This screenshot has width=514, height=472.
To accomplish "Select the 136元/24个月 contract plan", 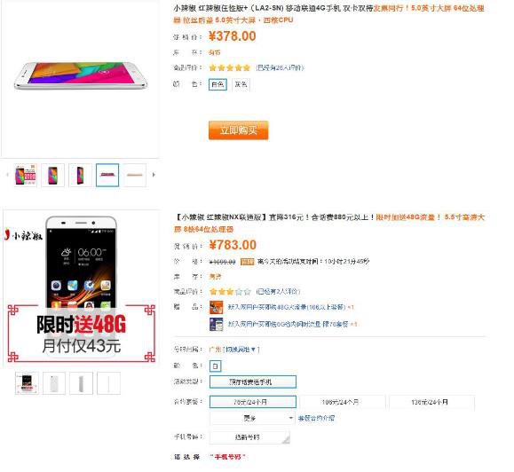I will [x=431, y=402].
